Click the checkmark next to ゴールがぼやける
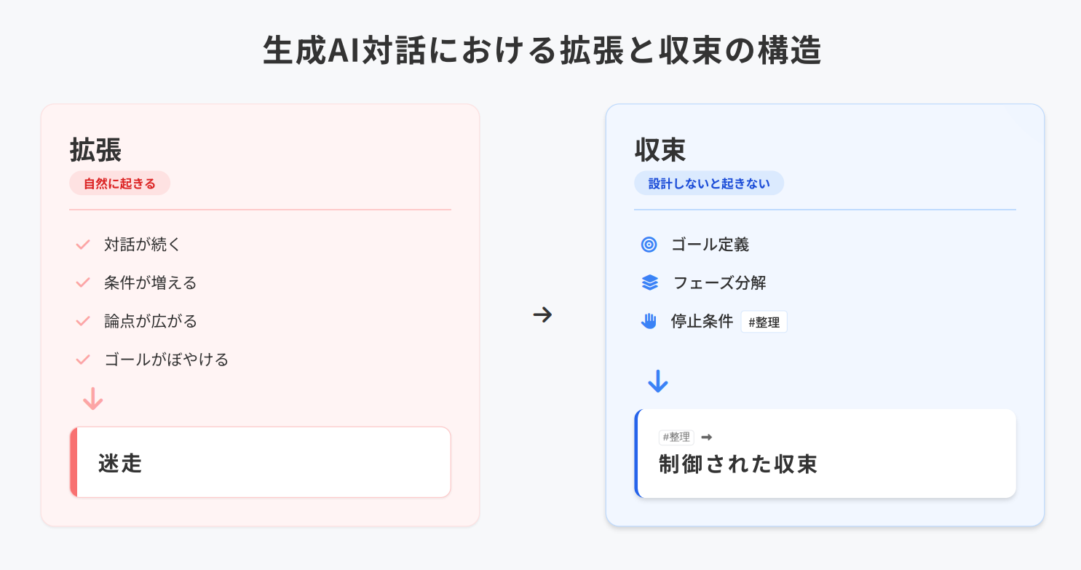 83,360
